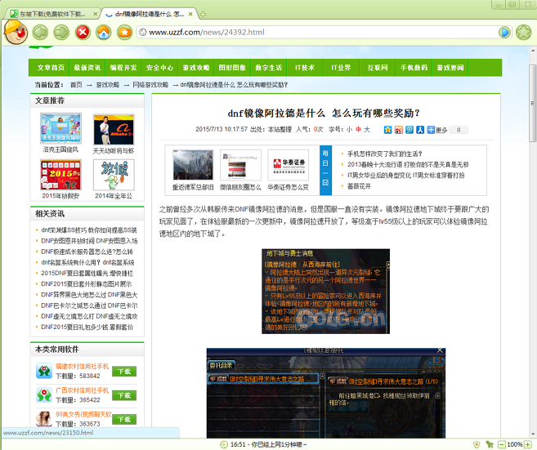Click the green rocket accelerator icon in status bar
This screenshot has width=537, height=450.
[x=490, y=444]
